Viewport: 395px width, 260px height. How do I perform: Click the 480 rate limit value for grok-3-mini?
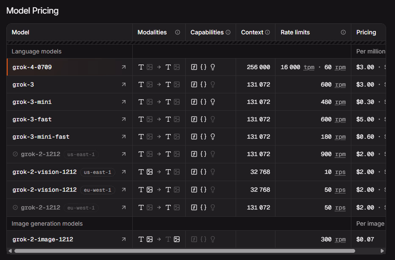click(326, 102)
